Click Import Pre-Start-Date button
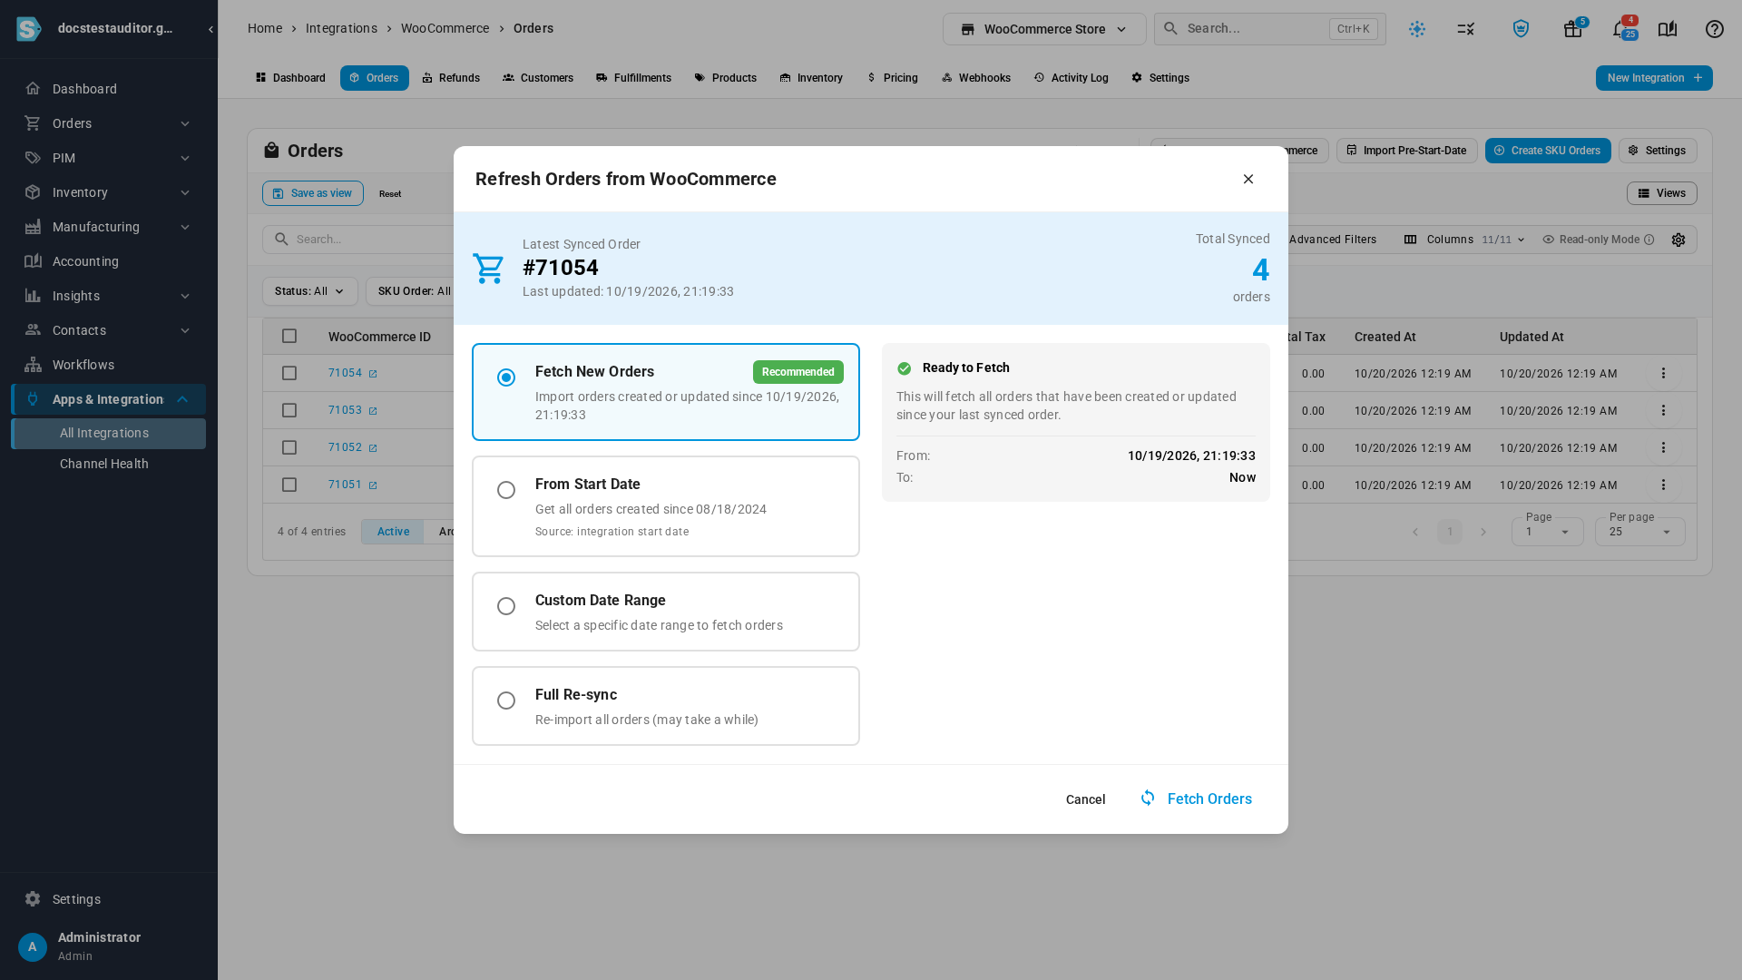The image size is (1742, 980). coord(1406,151)
